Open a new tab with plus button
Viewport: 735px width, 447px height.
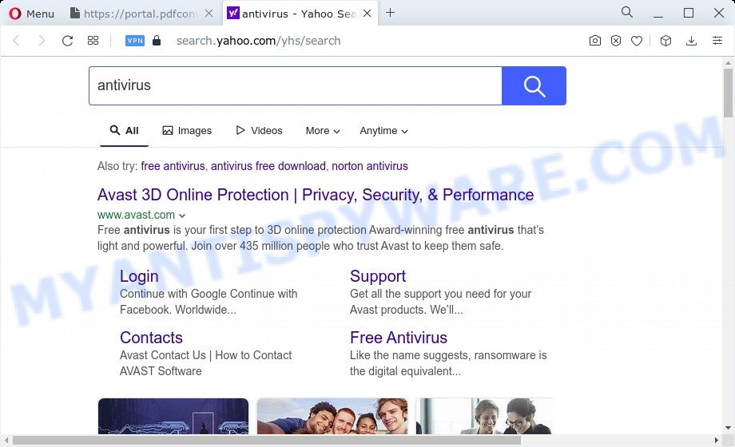point(390,13)
